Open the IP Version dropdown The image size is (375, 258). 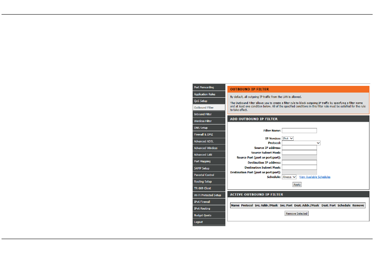click(287, 138)
